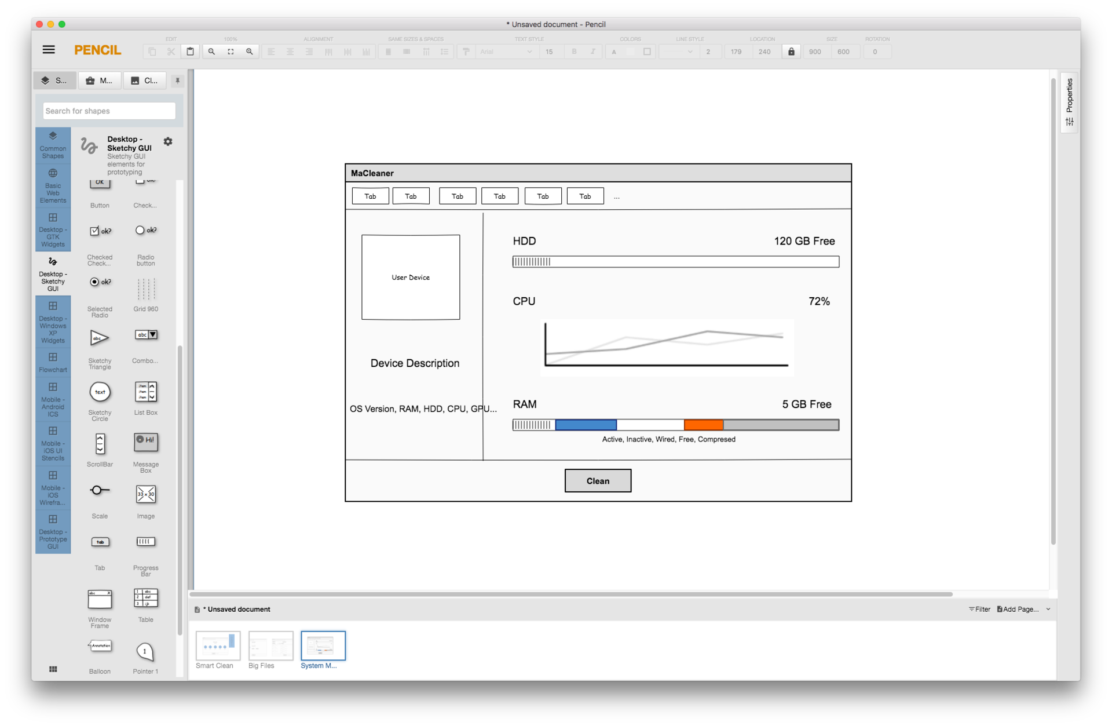Select the Combo box shape
Viewport: 1112px width, 726px height.
click(x=145, y=335)
